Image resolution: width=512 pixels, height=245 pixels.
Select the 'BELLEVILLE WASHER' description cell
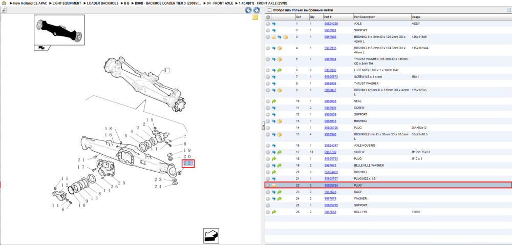pyautogui.click(x=369, y=166)
